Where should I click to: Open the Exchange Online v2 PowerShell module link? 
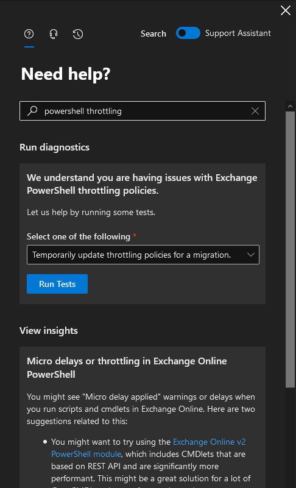click(149, 448)
